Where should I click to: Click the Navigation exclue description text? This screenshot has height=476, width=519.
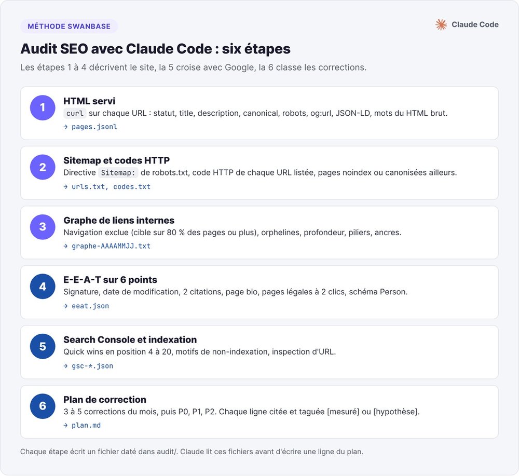[233, 233]
